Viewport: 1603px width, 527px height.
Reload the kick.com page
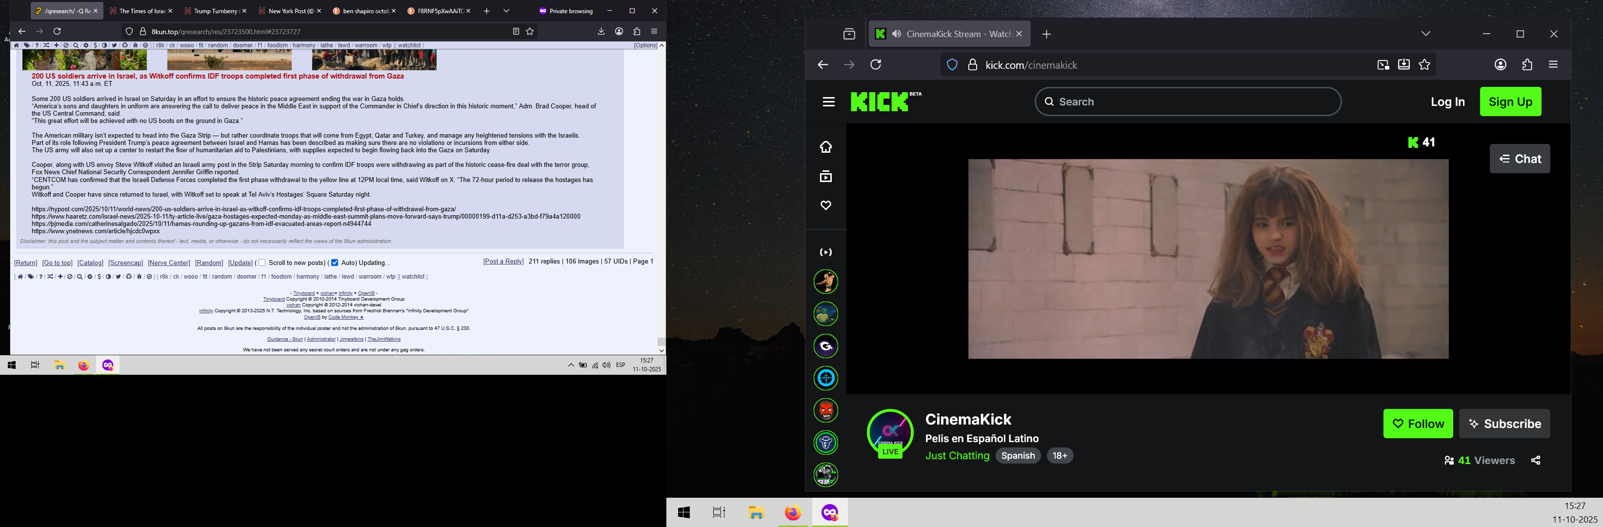pyautogui.click(x=876, y=65)
